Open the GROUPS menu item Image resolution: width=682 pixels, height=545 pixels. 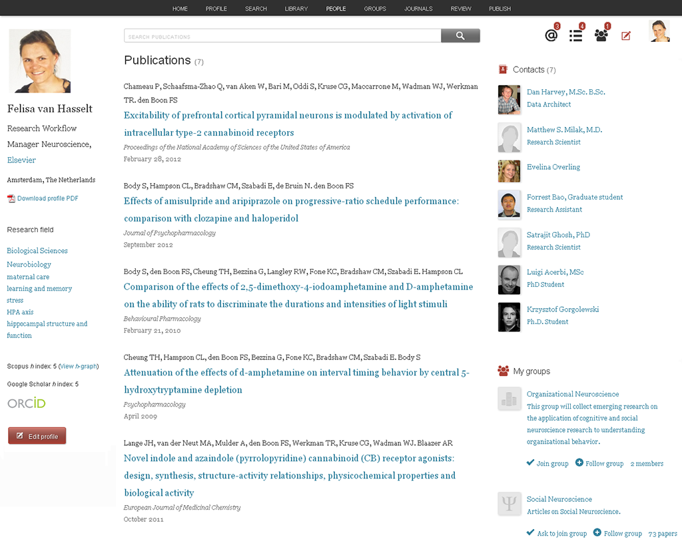[375, 9]
